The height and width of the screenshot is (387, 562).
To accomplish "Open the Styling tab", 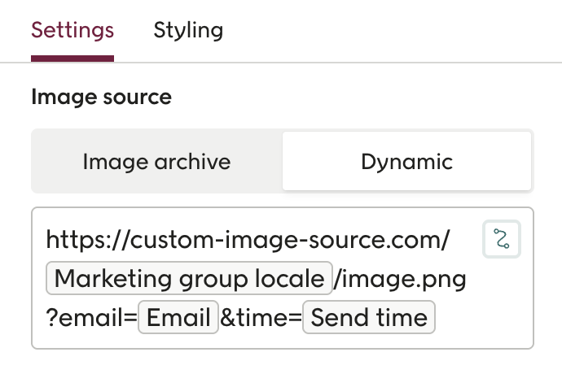I will [188, 31].
